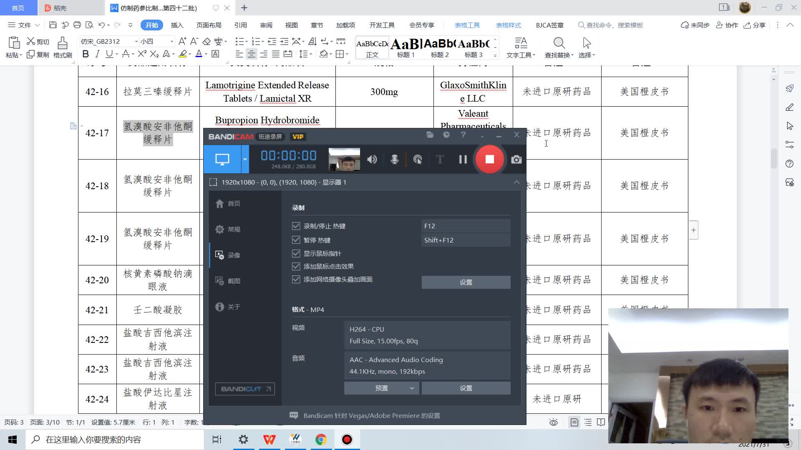Apply the text highlight color in WPS

click(182, 54)
